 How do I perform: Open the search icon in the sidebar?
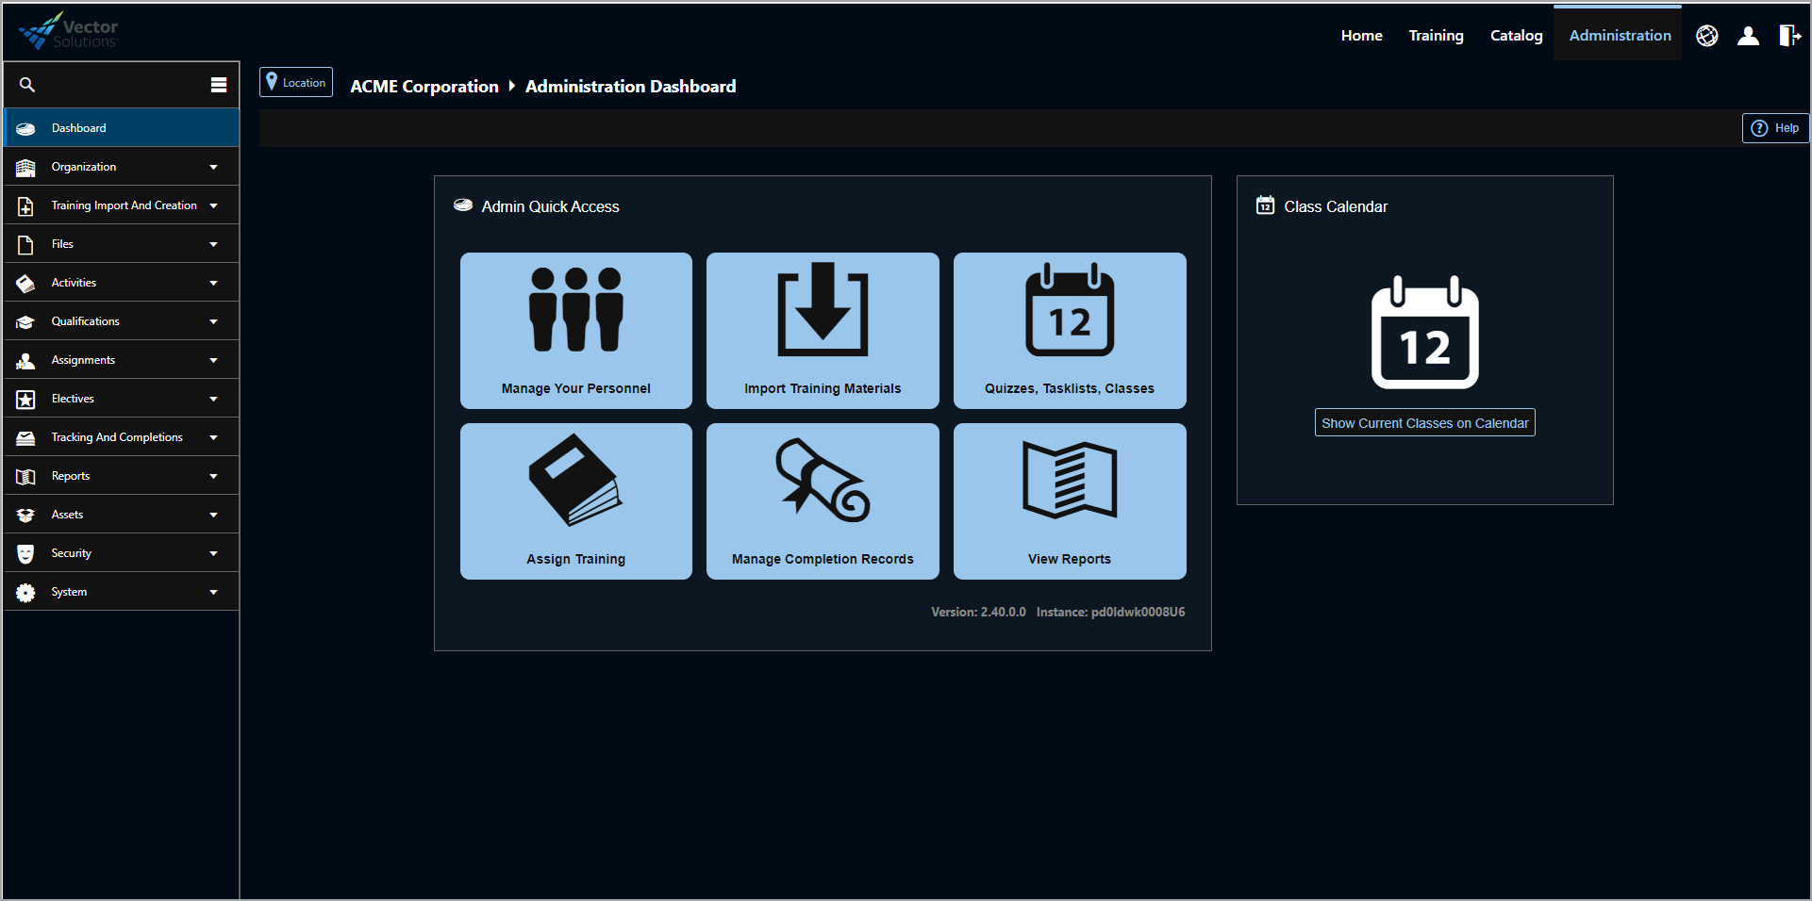26,85
